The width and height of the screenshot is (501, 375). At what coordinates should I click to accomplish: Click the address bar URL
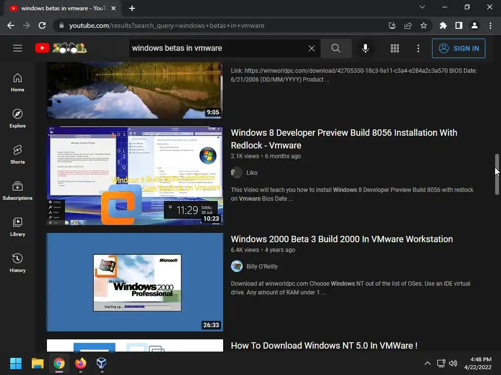tap(166, 25)
